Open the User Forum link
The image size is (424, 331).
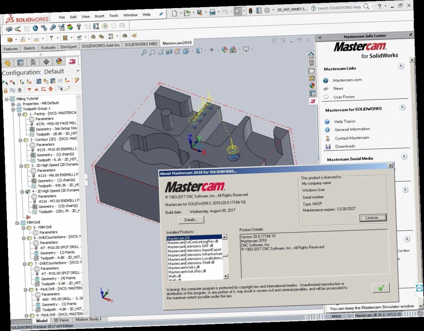point(344,97)
